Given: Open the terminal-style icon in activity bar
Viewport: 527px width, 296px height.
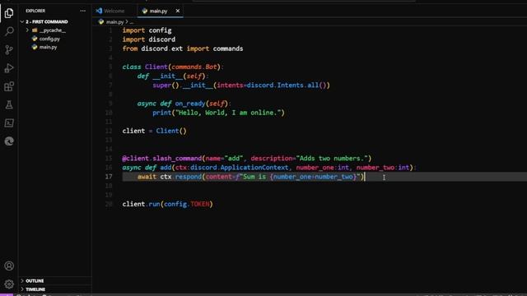Looking at the screenshot, I should pos(9,123).
